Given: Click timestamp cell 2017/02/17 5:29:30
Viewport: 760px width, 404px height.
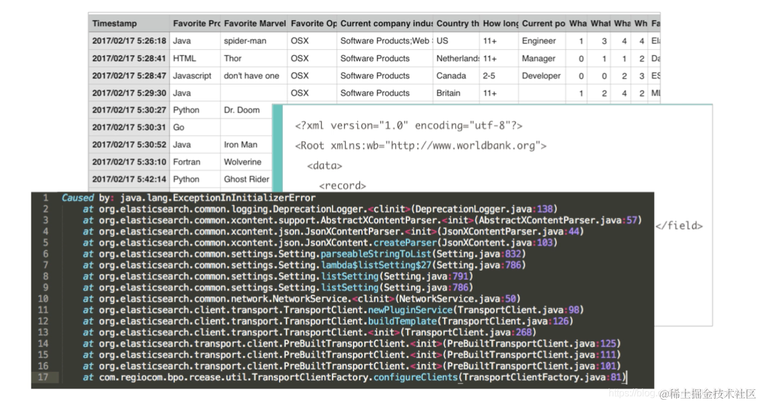Looking at the screenshot, I should (x=128, y=93).
